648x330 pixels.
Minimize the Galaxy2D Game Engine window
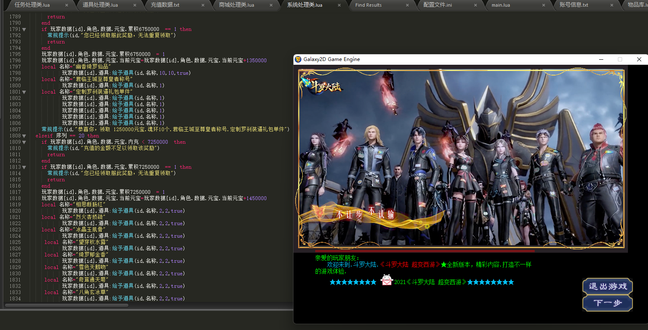pyautogui.click(x=601, y=59)
